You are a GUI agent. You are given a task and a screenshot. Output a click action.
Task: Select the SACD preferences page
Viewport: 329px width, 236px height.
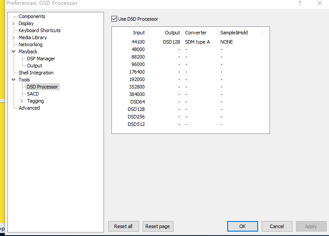tap(33, 94)
